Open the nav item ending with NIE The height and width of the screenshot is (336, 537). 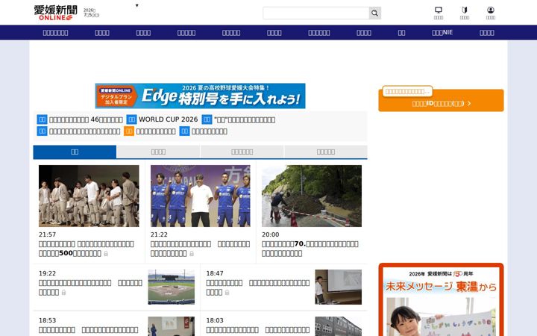442,32
